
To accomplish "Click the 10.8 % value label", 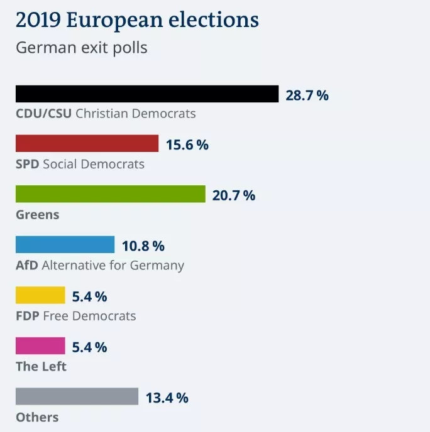I will coord(143,246).
